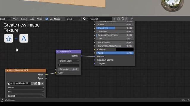Click the Color input socket on Normal Map
This screenshot has width=190, height=106.
[56, 73]
